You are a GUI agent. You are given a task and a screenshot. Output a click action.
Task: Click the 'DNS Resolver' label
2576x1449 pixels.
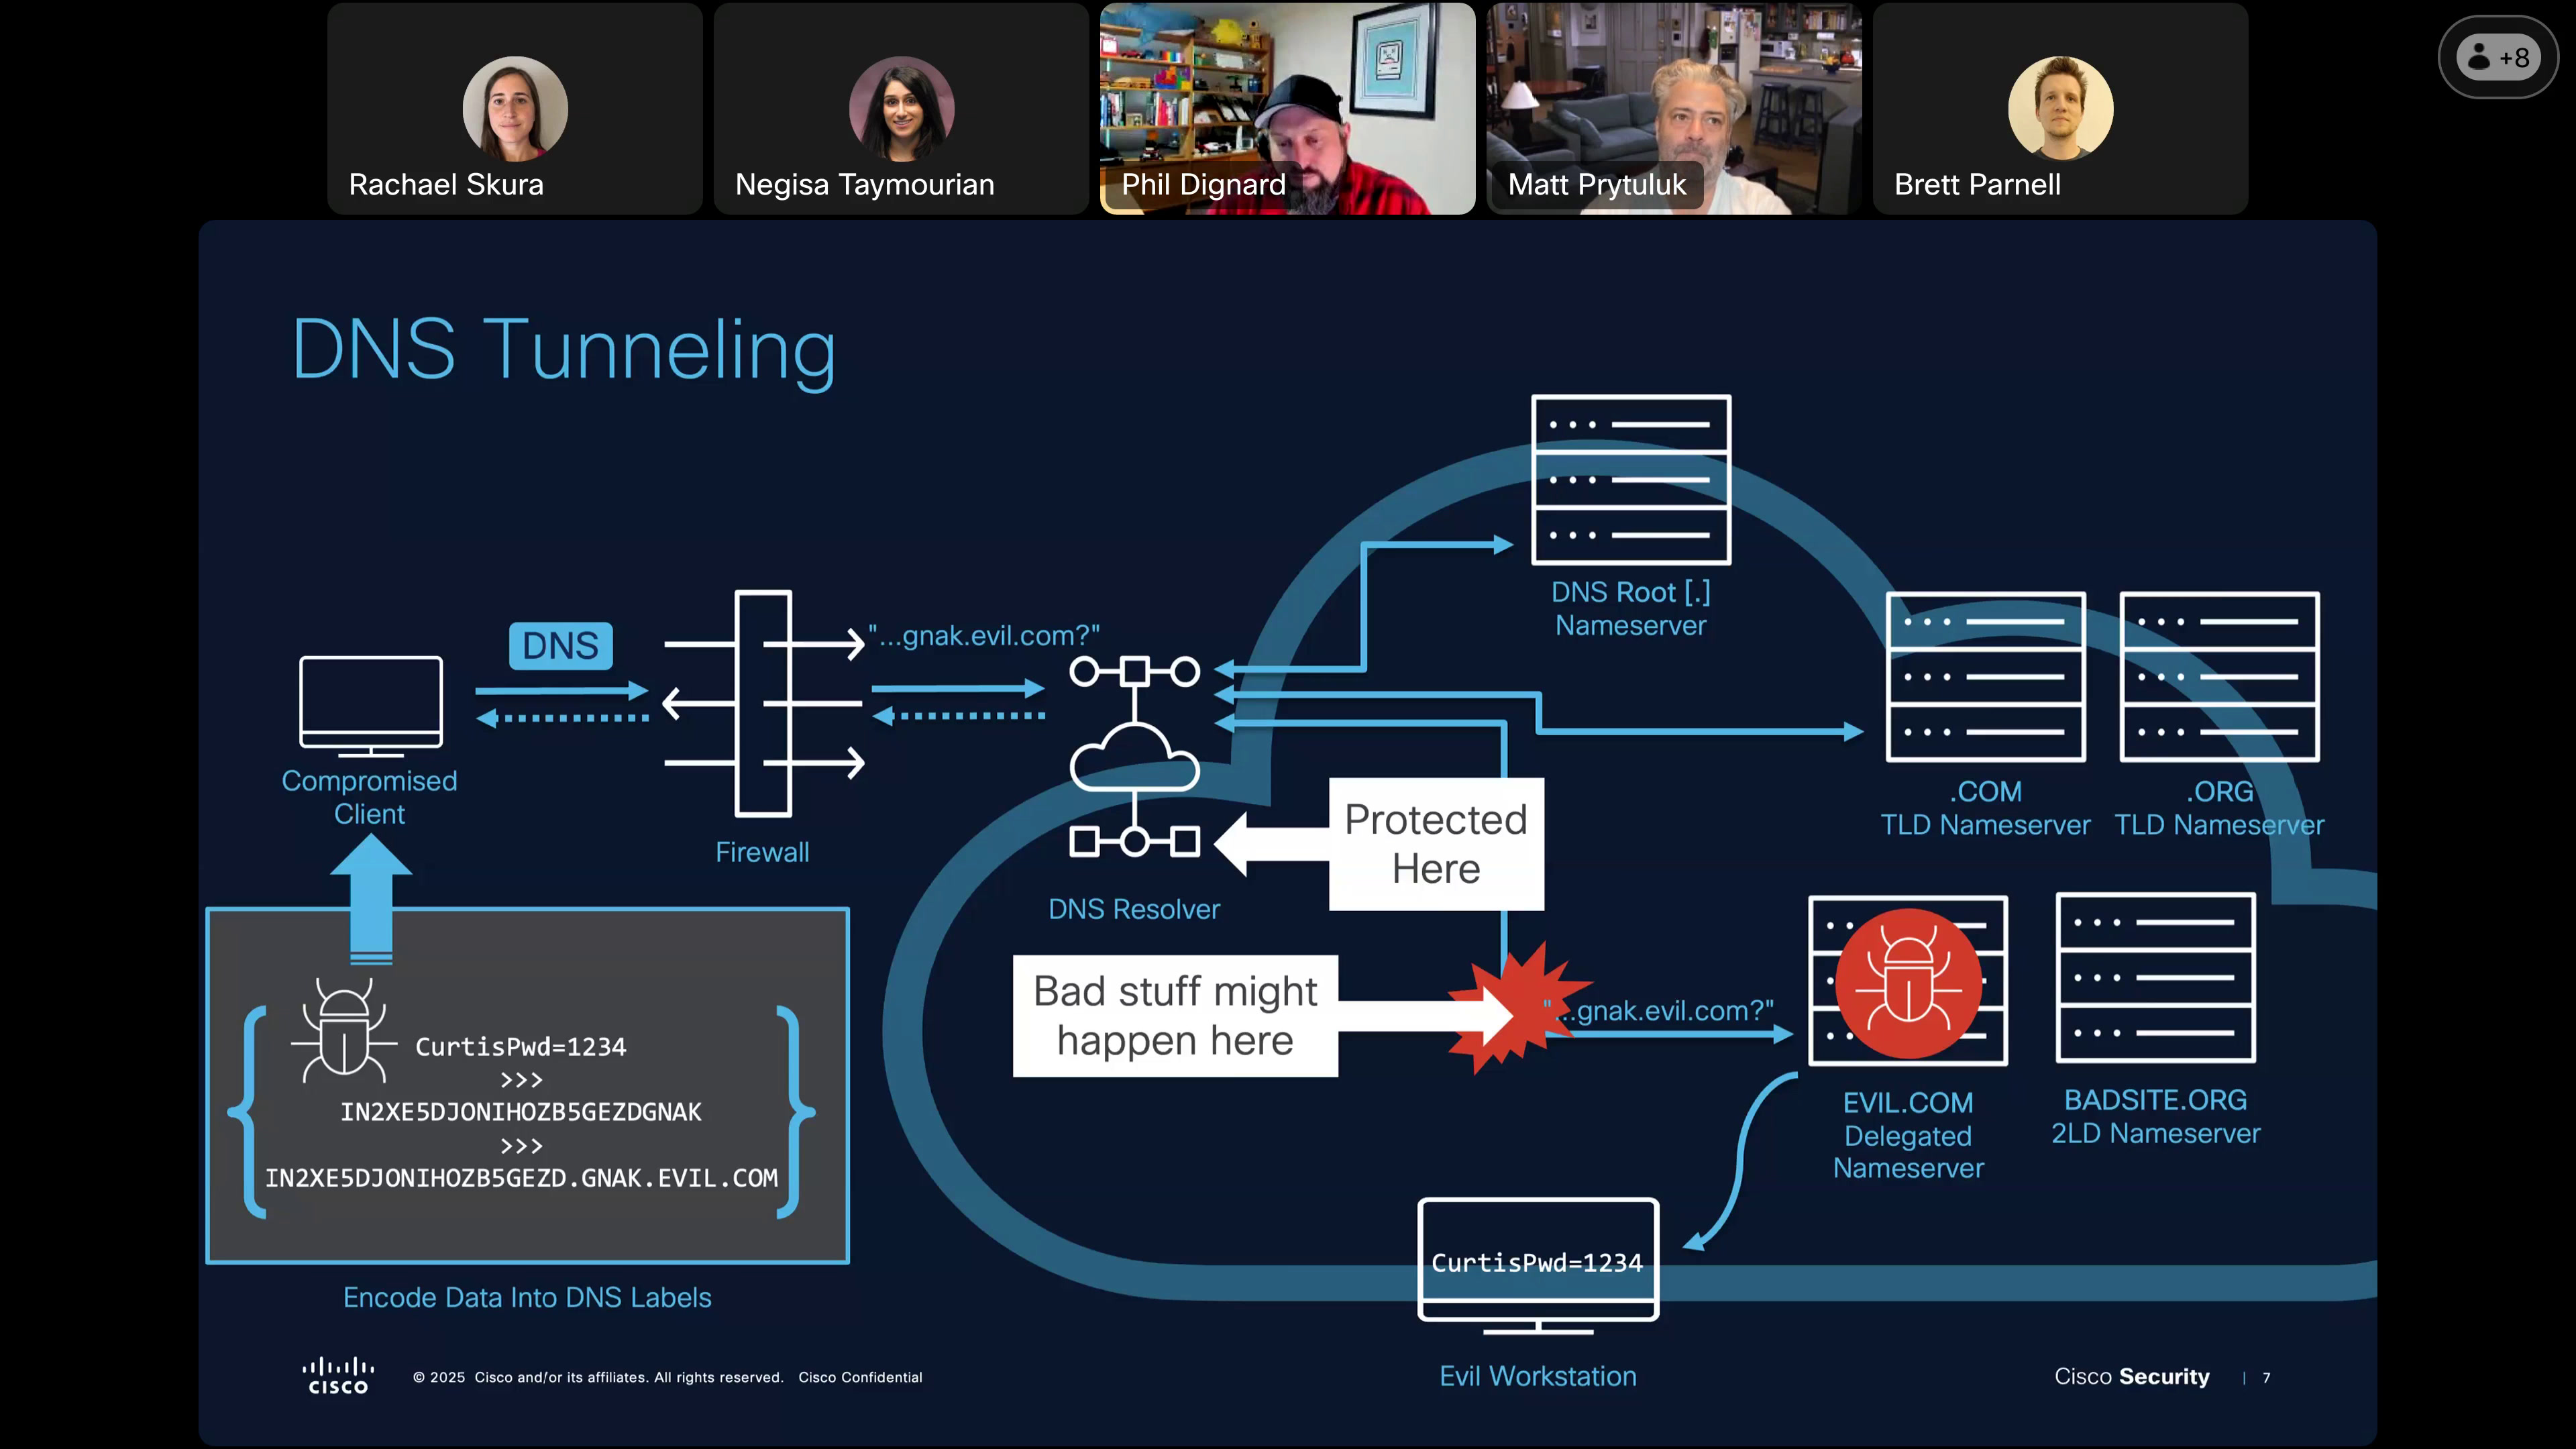point(1134,909)
